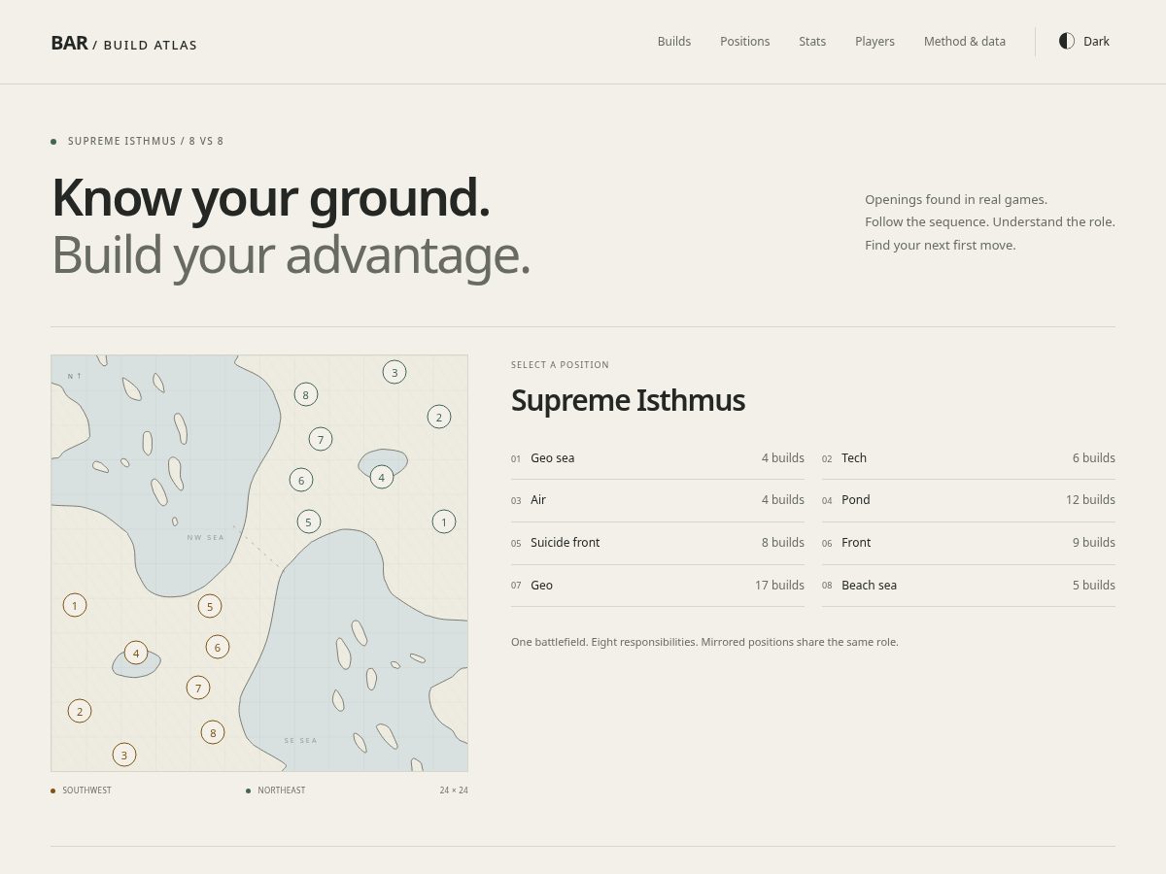Select southwest position marker 7 on map
The height and width of the screenshot is (874, 1166).
click(x=198, y=688)
